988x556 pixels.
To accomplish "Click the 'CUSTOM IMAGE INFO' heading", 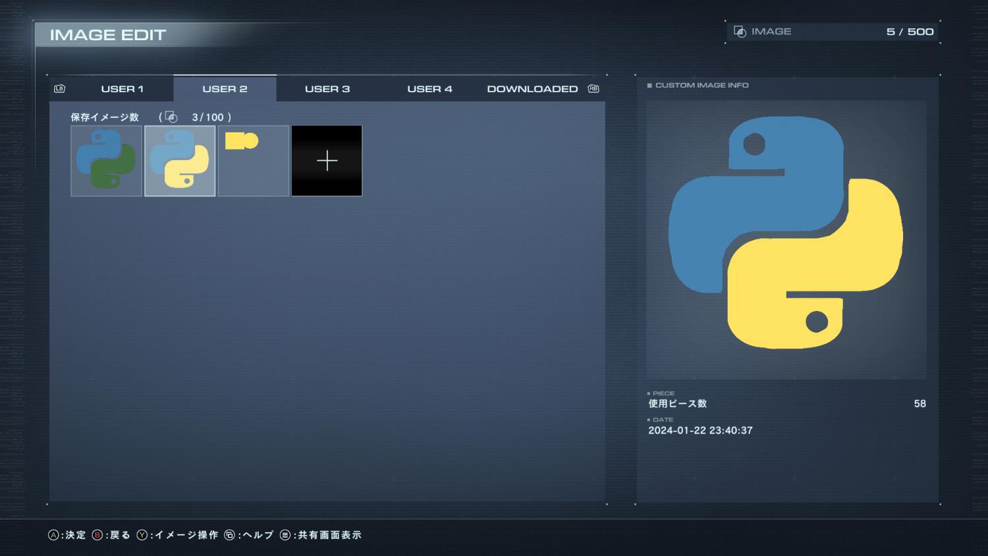I will click(701, 85).
